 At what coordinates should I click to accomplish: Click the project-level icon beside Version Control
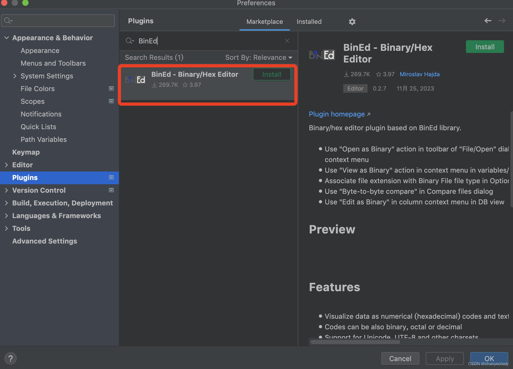point(111,190)
